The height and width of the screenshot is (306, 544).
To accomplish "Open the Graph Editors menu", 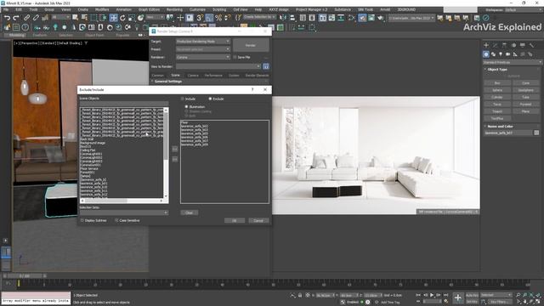I will click(150, 9).
